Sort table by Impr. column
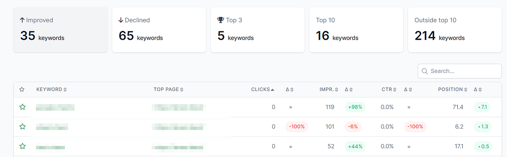The image size is (507, 157). pyautogui.click(x=329, y=89)
